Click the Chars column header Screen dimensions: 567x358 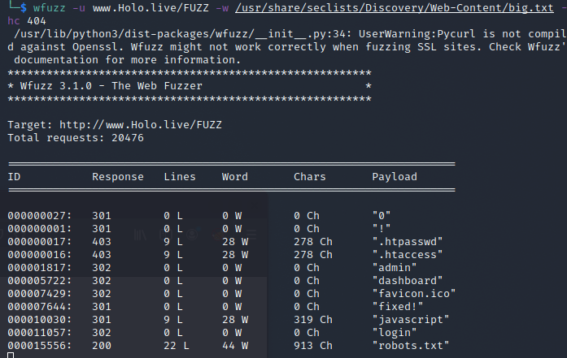point(309,177)
